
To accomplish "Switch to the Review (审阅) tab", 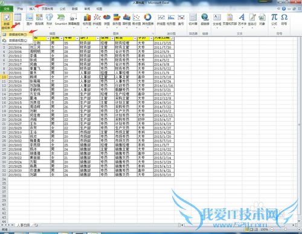I will click(87, 8).
